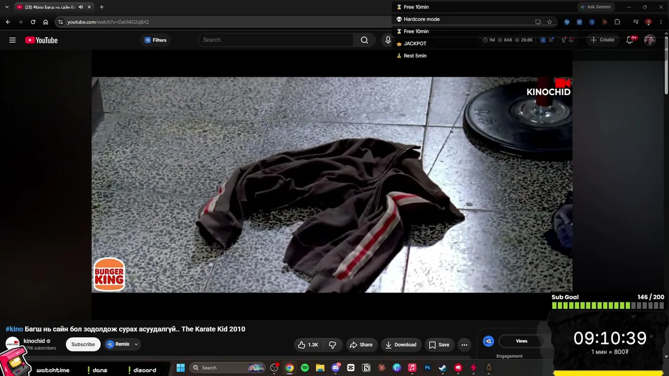Image resolution: width=669 pixels, height=376 pixels.
Task: Expand the Remix dropdown arrow
Action: (x=136, y=344)
